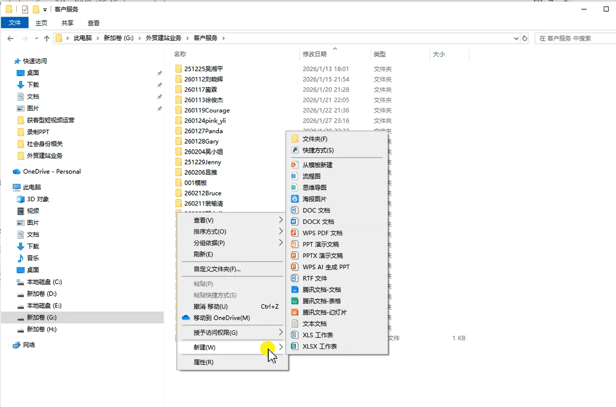Create a new 腾讯文档-文档
The image size is (616, 407).
coord(337,290)
